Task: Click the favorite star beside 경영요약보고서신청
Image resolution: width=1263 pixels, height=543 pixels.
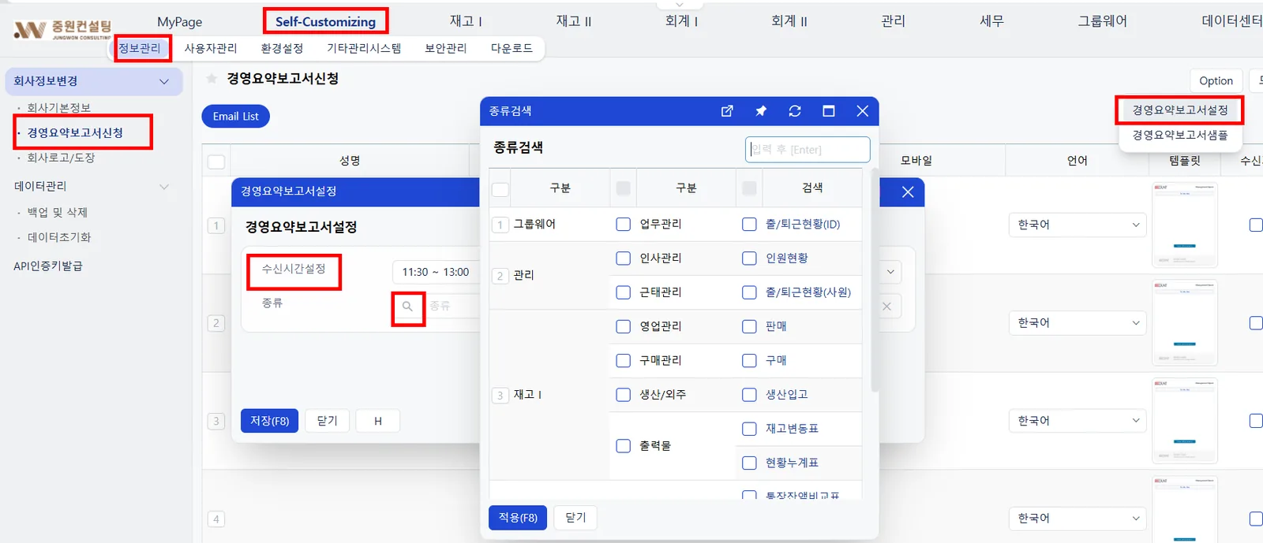Action: pyautogui.click(x=212, y=79)
